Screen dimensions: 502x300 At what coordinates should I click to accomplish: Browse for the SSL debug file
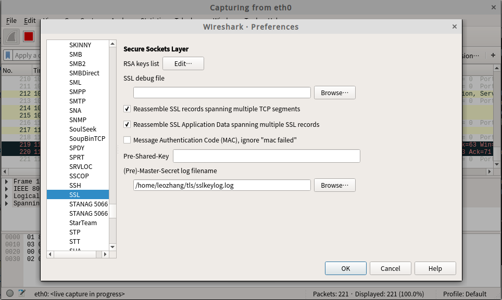tap(334, 93)
